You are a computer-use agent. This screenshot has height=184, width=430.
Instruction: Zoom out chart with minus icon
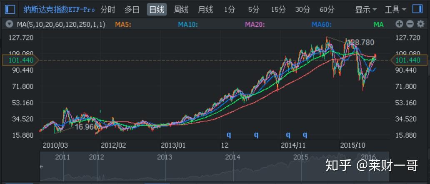[x=410, y=24]
